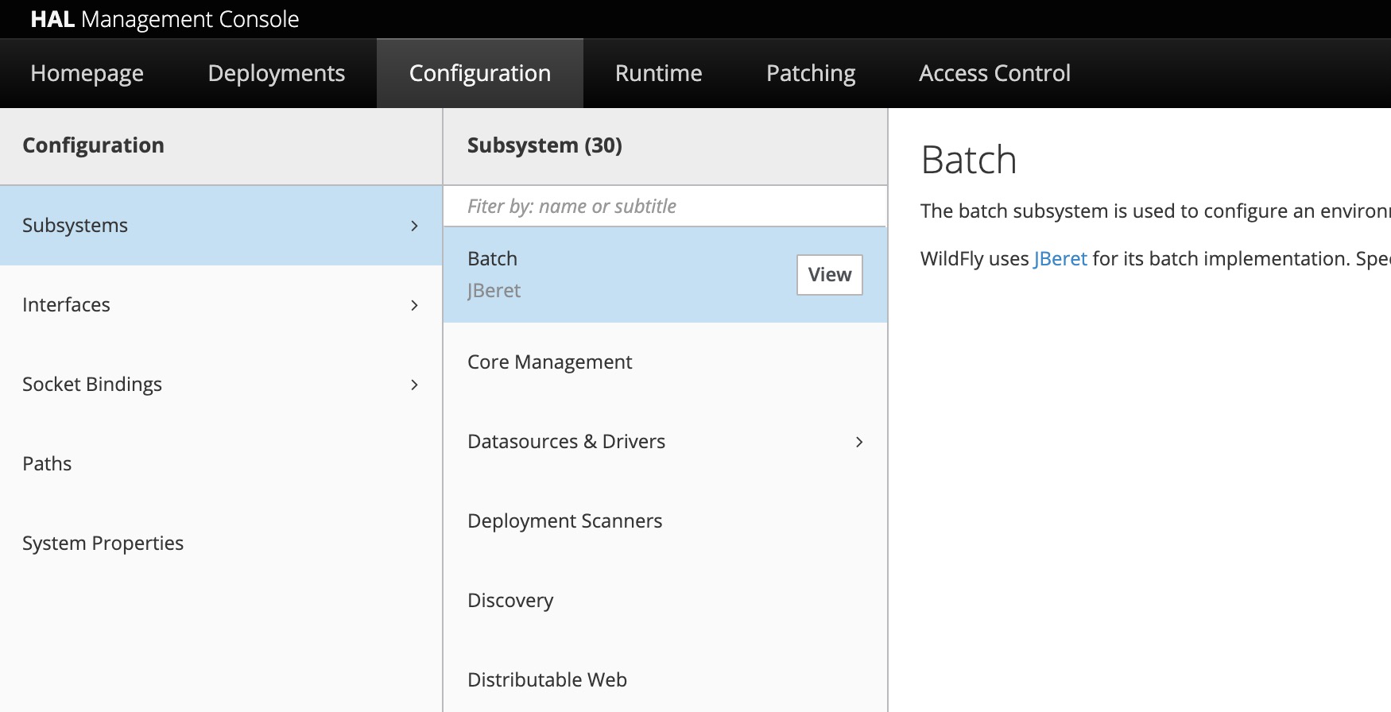The image size is (1391, 712).
Task: Select the Datasources & Drivers subsystem
Action: [x=665, y=442]
